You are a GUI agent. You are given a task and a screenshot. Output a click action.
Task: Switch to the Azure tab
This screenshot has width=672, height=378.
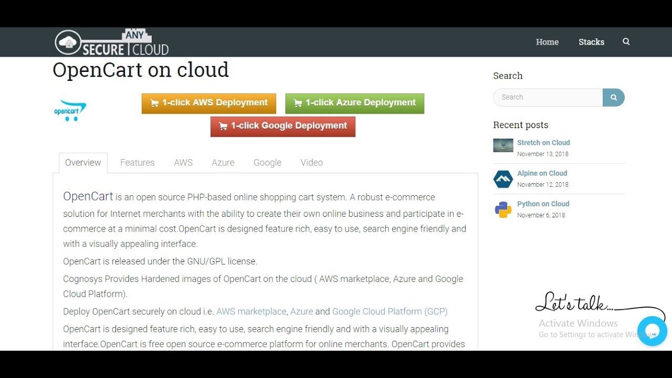[x=223, y=163]
